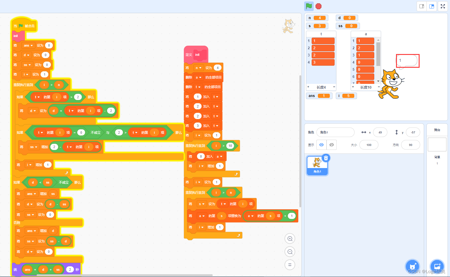Open list dropdown in 'delete all of t' block
Image resolution: width=450 pixels, height=277 pixels.
tap(197, 87)
